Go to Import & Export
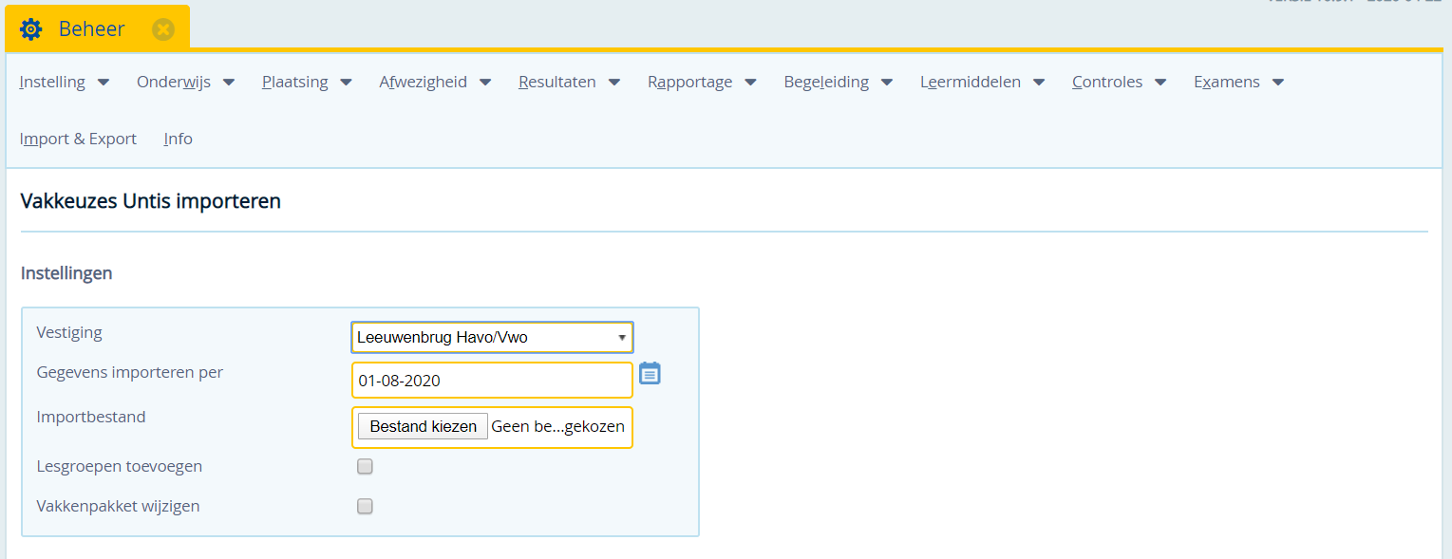Image resolution: width=1452 pixels, height=559 pixels. coord(78,139)
